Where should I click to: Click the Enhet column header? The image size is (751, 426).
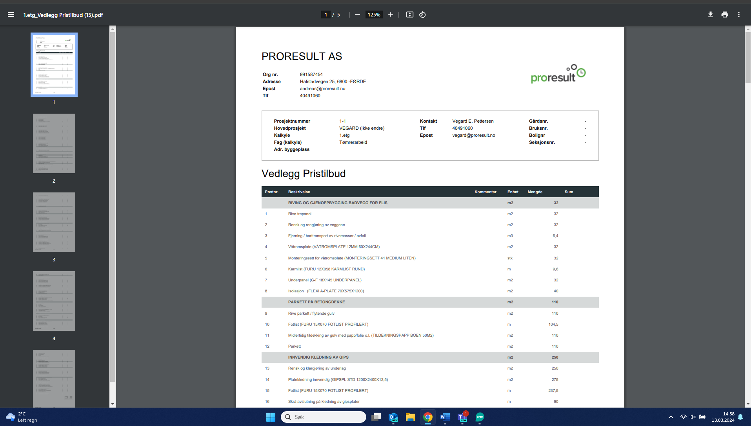[x=513, y=192]
